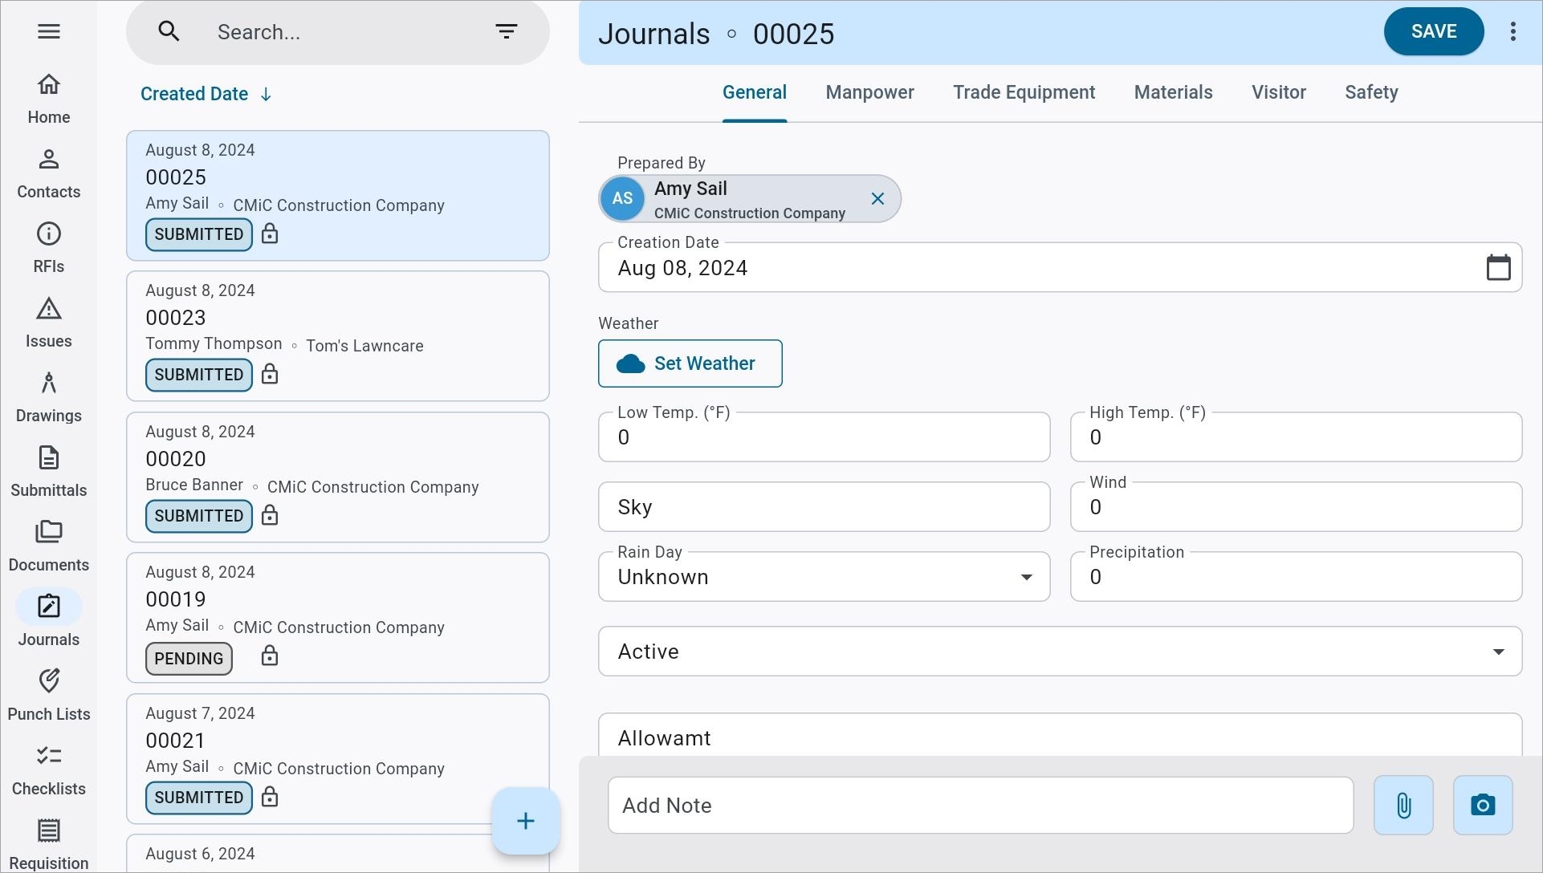This screenshot has width=1543, height=873.
Task: Expand the Rain Day dropdown
Action: tap(1025, 577)
